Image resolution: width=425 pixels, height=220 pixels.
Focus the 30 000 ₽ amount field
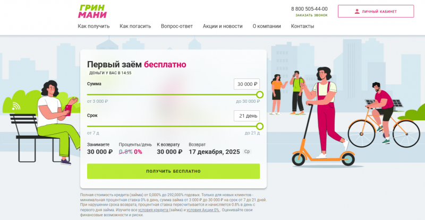(x=246, y=84)
